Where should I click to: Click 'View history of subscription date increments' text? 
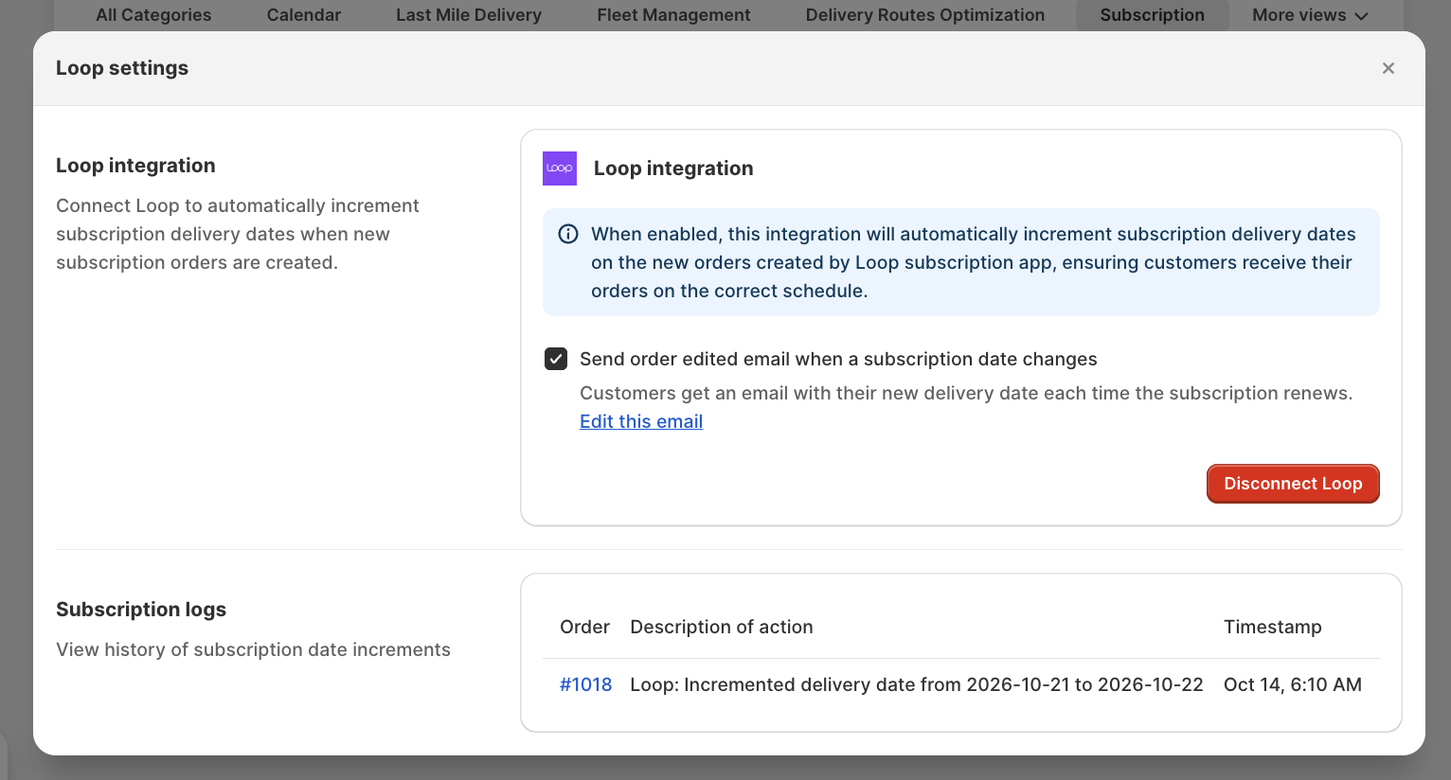tap(253, 649)
